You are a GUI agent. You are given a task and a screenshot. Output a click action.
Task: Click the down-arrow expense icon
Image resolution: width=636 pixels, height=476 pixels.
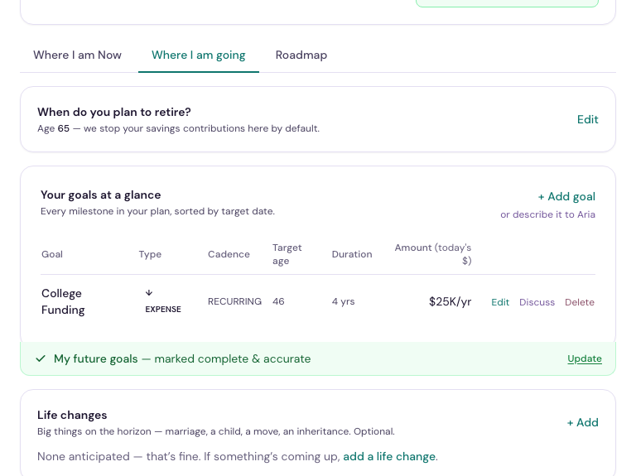[149, 293]
